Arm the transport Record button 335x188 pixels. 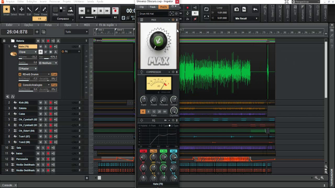coord(115,11)
